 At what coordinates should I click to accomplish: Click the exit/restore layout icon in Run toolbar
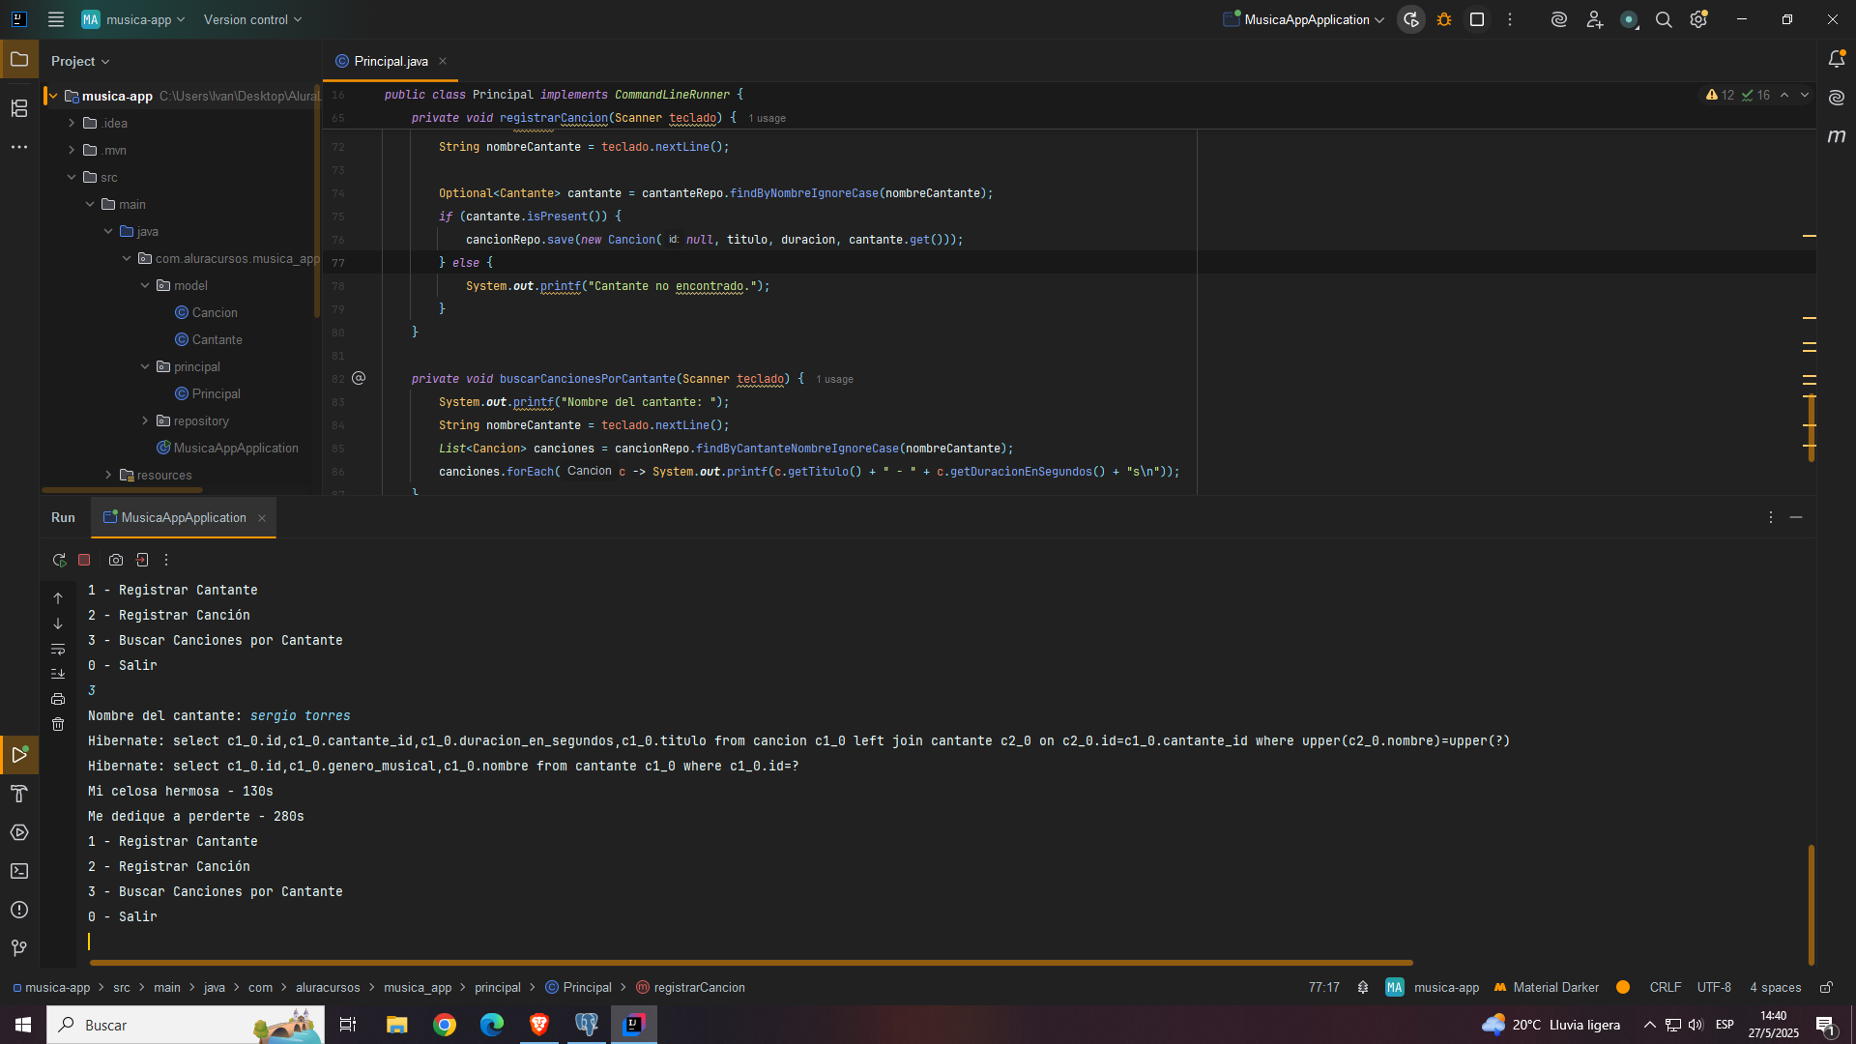point(142,560)
